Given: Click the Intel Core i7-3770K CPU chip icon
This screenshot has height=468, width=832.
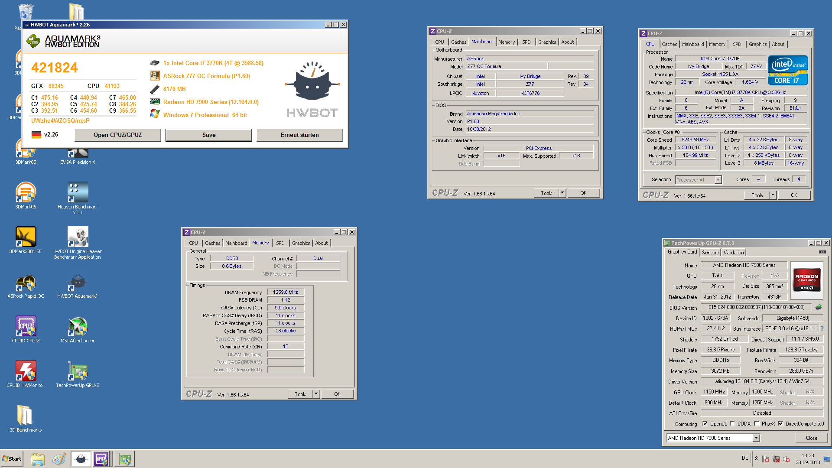Looking at the screenshot, I should [155, 63].
